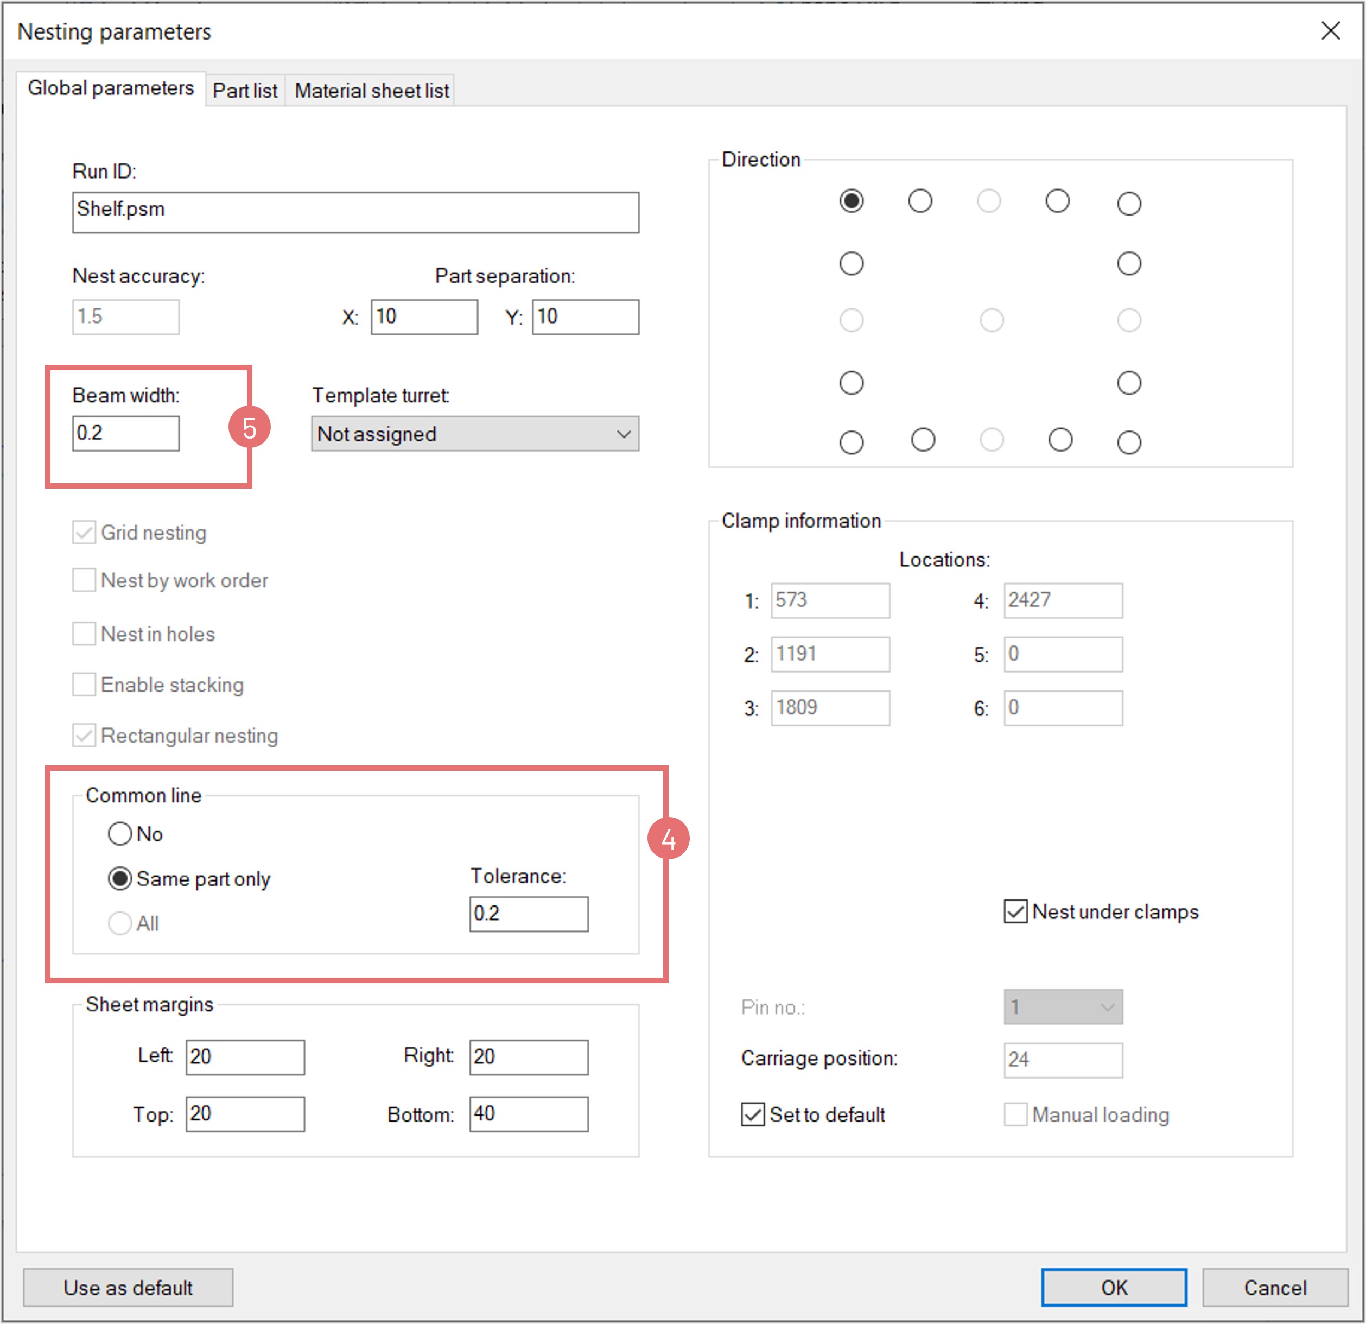Select the No common line option
Viewport: 1366px width, 1324px height.
[120, 833]
